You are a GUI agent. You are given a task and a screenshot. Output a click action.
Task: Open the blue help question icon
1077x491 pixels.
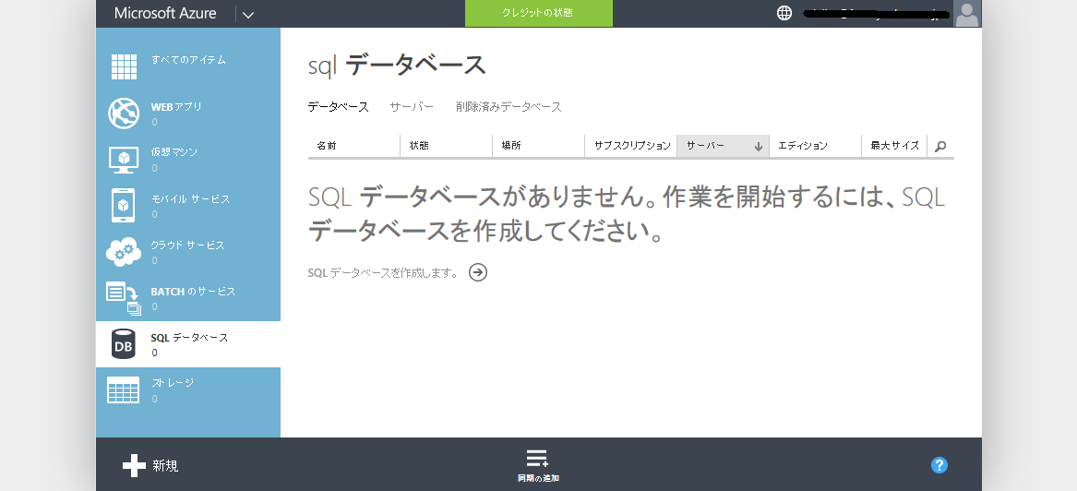click(x=939, y=465)
